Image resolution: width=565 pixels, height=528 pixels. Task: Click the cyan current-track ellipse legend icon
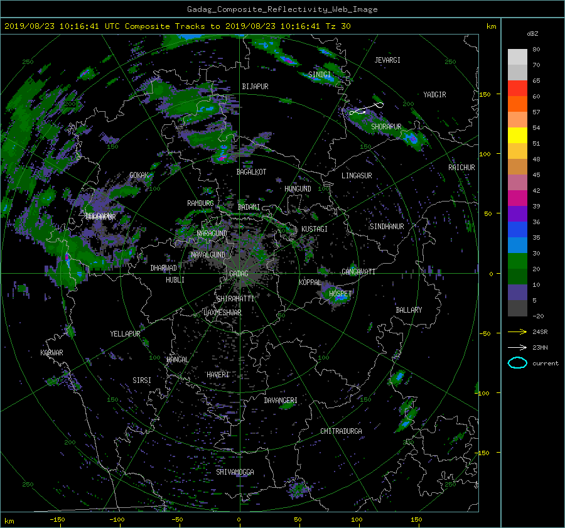517,363
